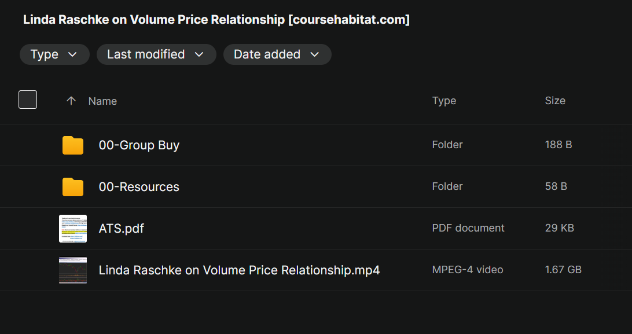Click the 00-Group Buy folder icon
Screen dimensions: 632x334
[73, 145]
